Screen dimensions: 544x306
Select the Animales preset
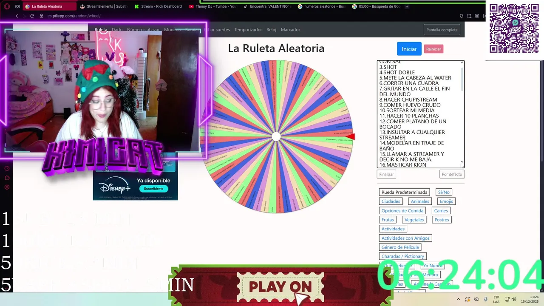click(x=420, y=201)
